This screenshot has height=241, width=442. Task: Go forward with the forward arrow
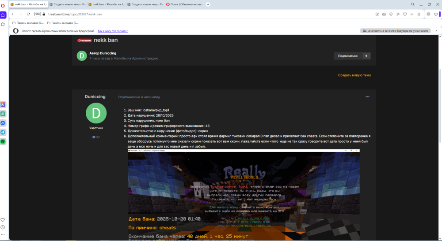tap(21, 14)
